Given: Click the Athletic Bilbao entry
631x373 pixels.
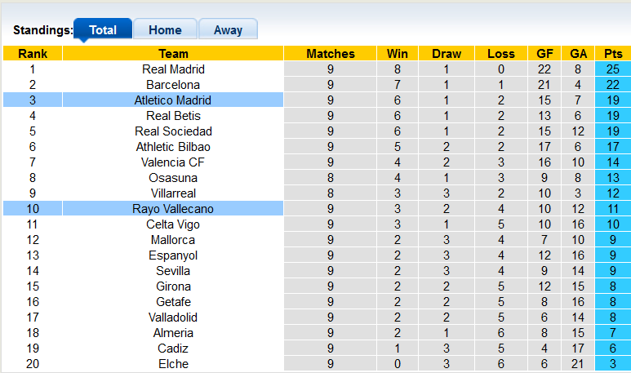Looking at the screenshot, I should click(x=173, y=147).
